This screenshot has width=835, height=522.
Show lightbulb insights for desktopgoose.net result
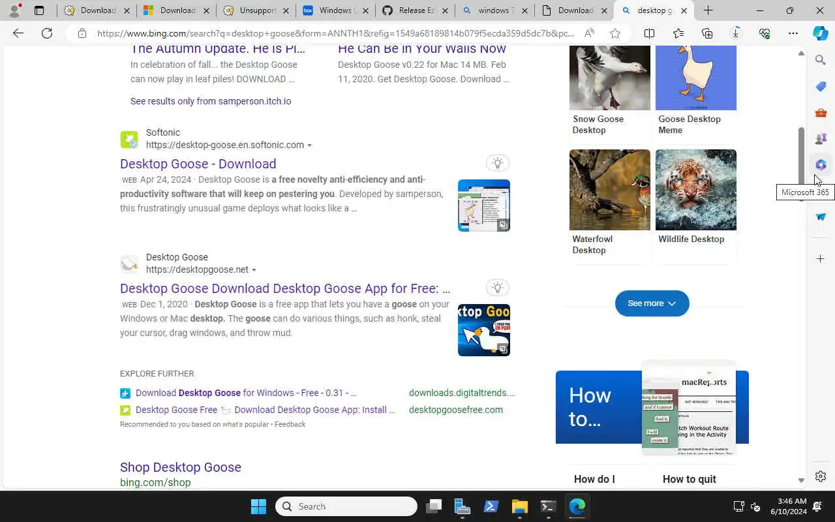[x=498, y=288]
